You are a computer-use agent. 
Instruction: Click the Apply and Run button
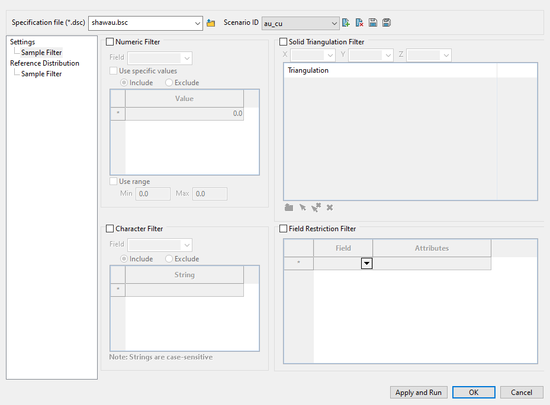pos(418,393)
